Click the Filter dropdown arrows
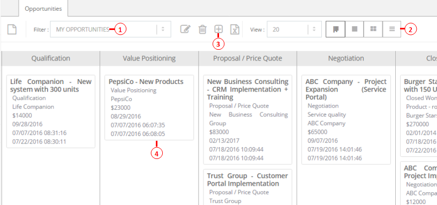The image size is (437, 205). (x=163, y=29)
